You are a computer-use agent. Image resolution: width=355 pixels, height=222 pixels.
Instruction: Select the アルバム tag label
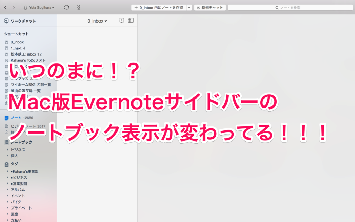coord(18,190)
